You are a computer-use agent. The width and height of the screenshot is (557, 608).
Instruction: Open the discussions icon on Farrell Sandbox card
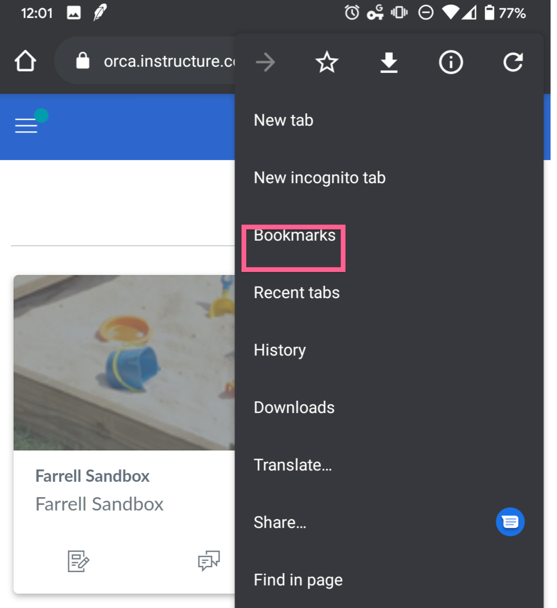point(209,561)
